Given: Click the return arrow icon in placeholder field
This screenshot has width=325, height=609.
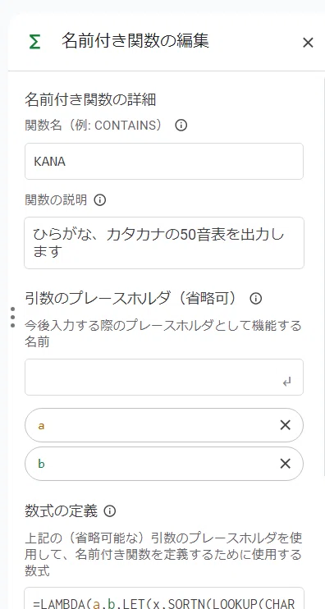Looking at the screenshot, I should click(287, 382).
